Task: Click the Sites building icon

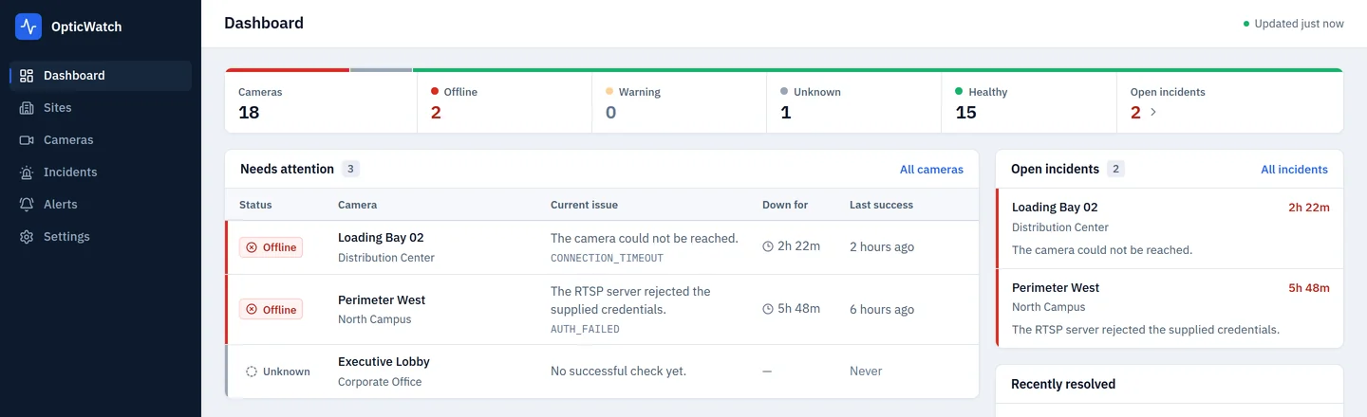Action: point(27,108)
